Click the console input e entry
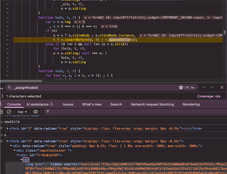The height and width of the screenshot is (174, 227). click(5, 135)
